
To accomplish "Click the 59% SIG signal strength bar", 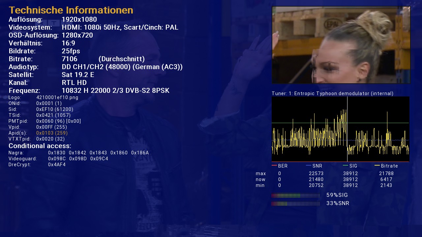I will tap(295, 195).
